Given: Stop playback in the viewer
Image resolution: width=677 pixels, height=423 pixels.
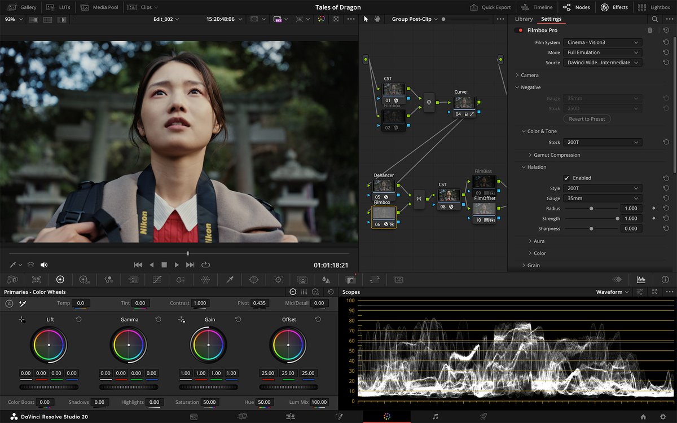Looking at the screenshot, I should coord(164,265).
